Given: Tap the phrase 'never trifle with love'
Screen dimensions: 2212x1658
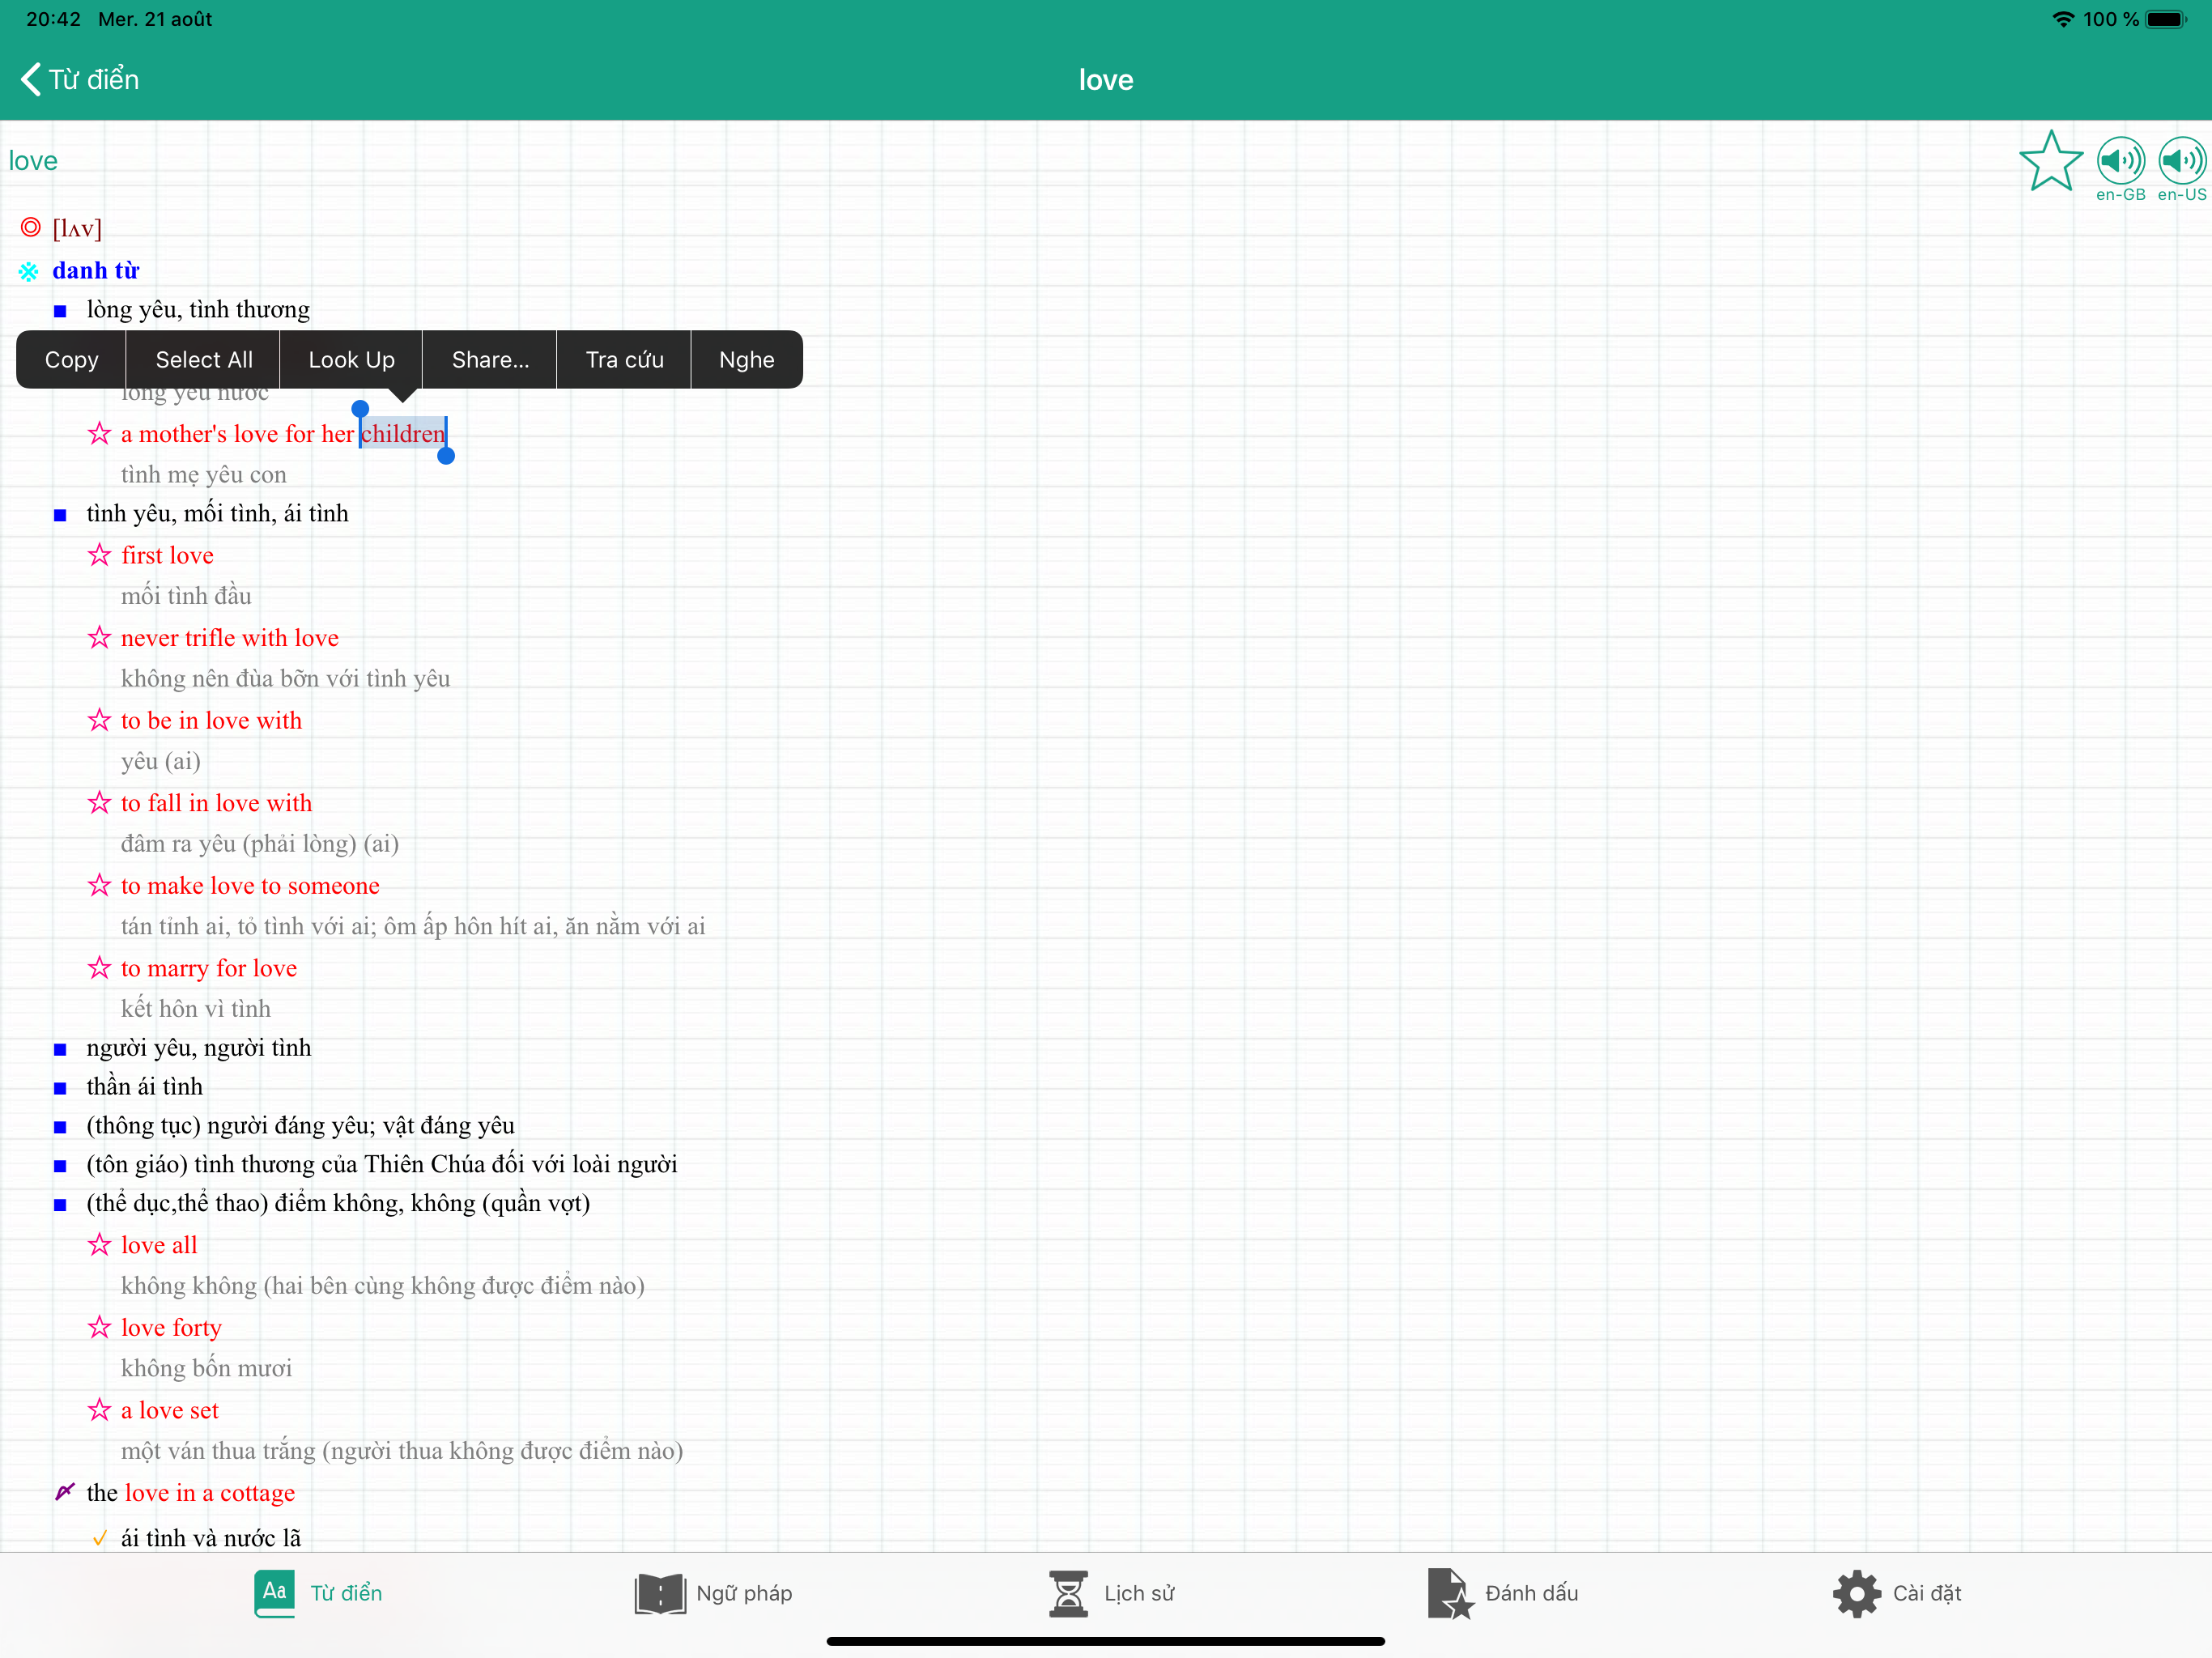Looking at the screenshot, I should click(x=230, y=638).
